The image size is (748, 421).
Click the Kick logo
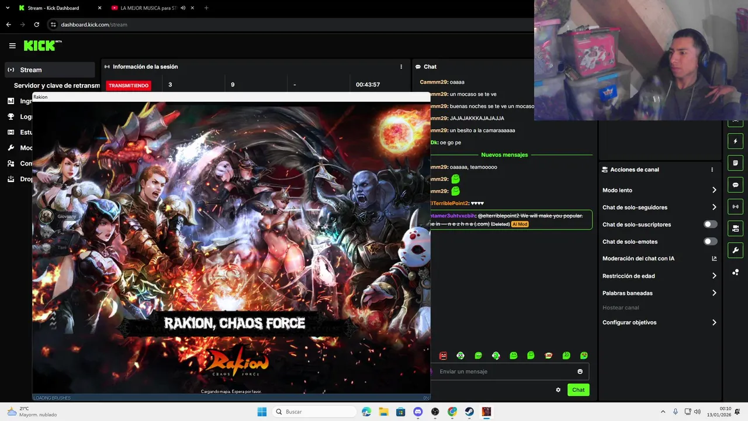[43, 46]
